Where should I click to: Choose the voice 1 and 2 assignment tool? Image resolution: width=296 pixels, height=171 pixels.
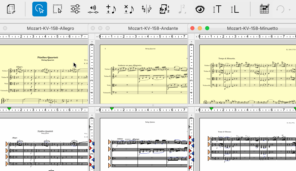point(164,9)
